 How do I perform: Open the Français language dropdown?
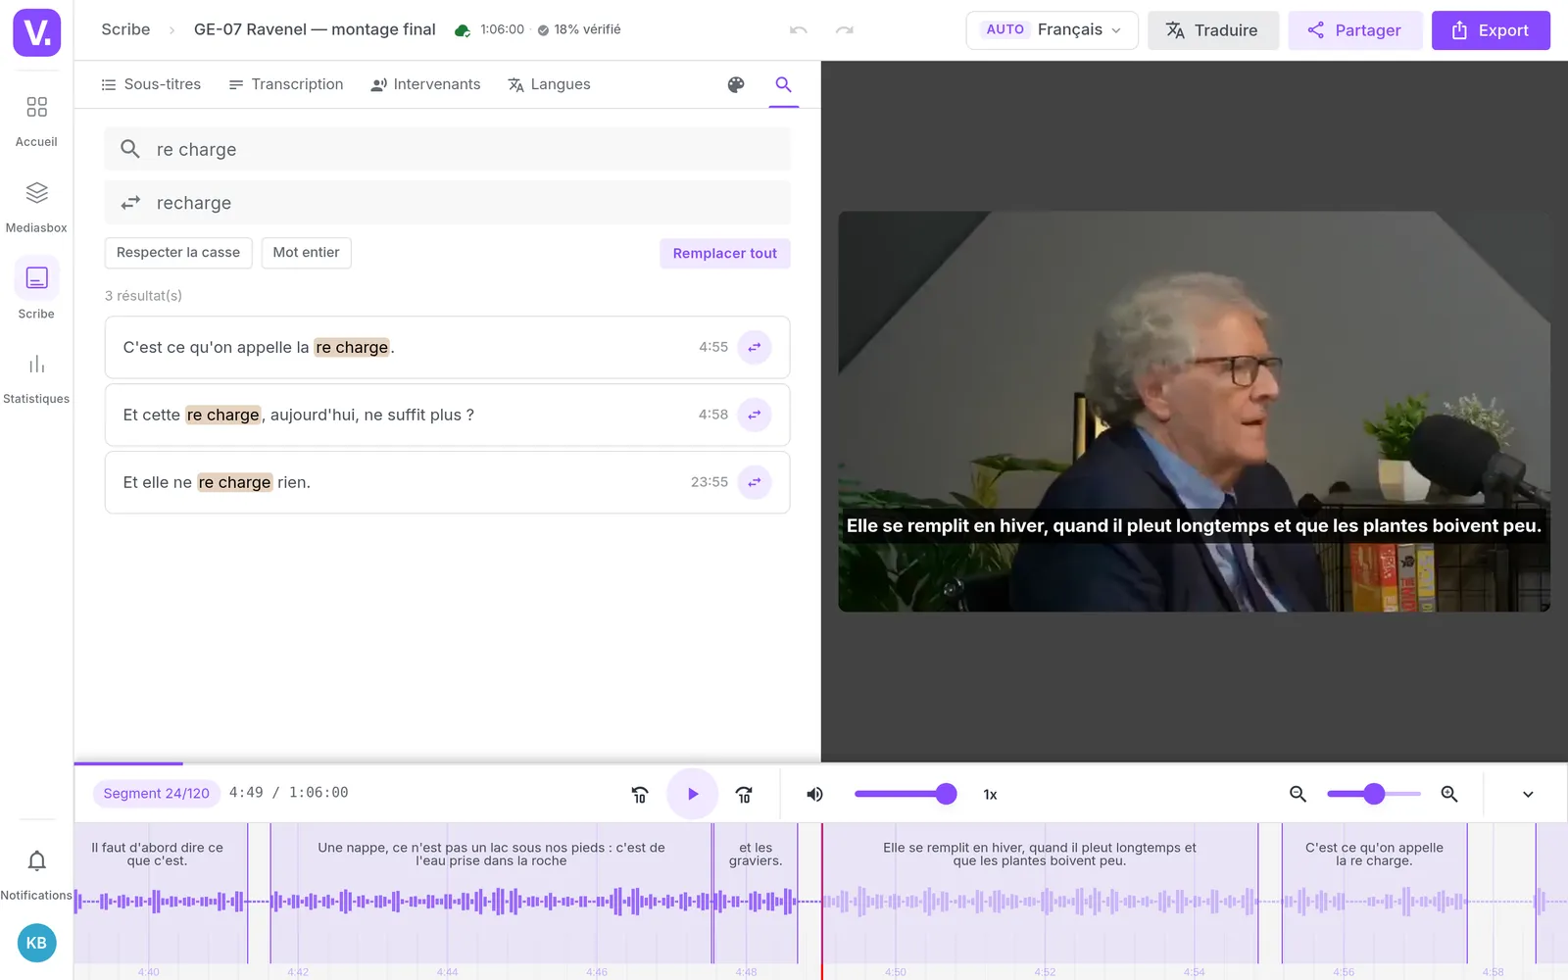[x=1052, y=30]
